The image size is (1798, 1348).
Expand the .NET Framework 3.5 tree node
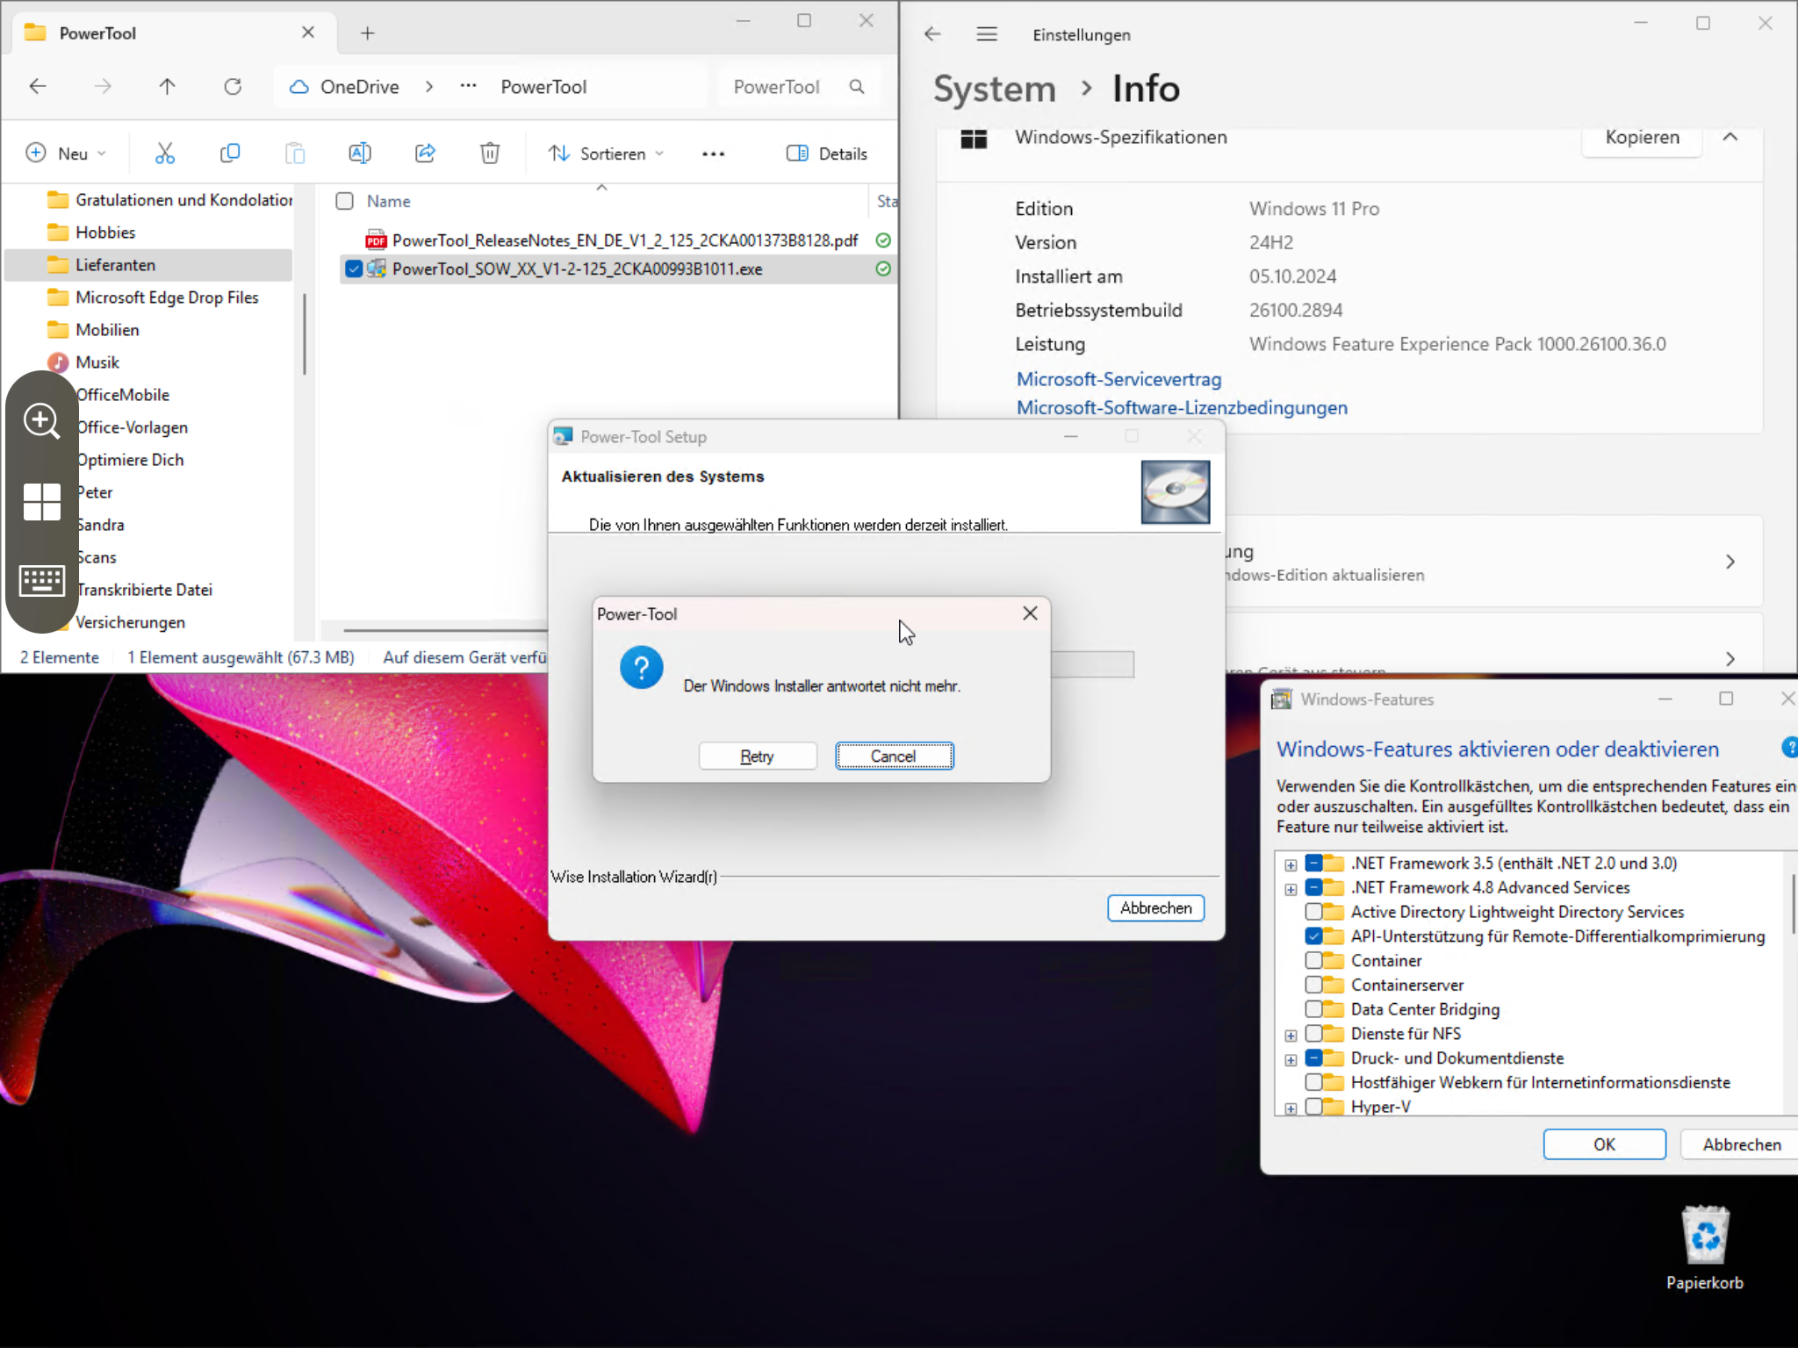tap(1291, 864)
